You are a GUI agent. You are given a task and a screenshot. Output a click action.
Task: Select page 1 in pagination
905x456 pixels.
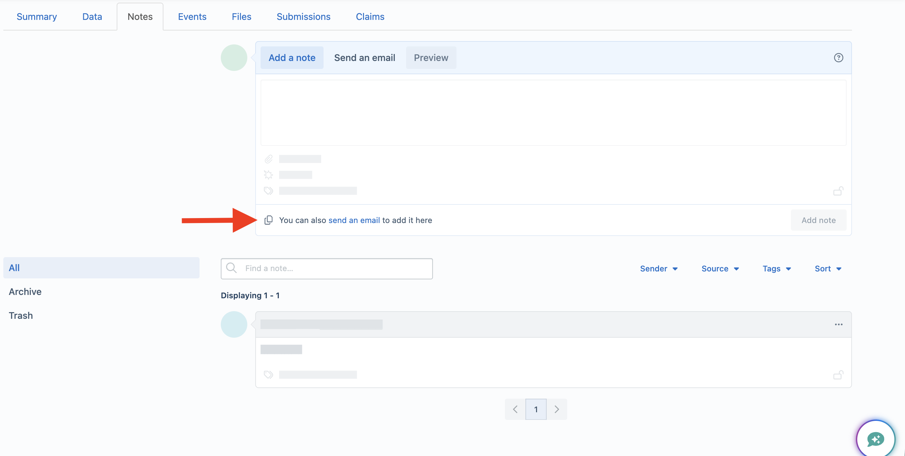[536, 409]
